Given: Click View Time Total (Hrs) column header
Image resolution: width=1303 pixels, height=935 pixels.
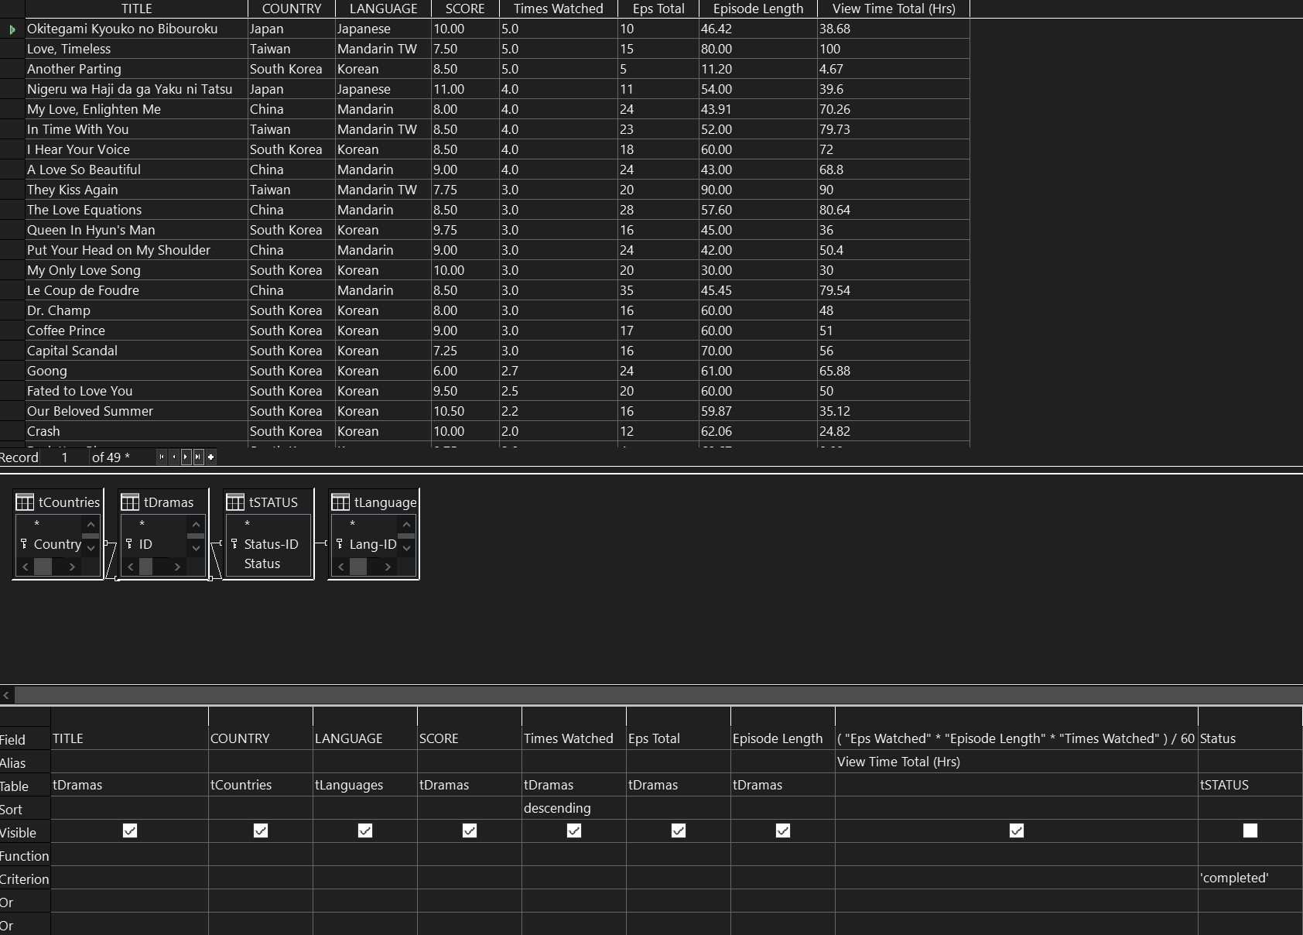Looking at the screenshot, I should 894,9.
